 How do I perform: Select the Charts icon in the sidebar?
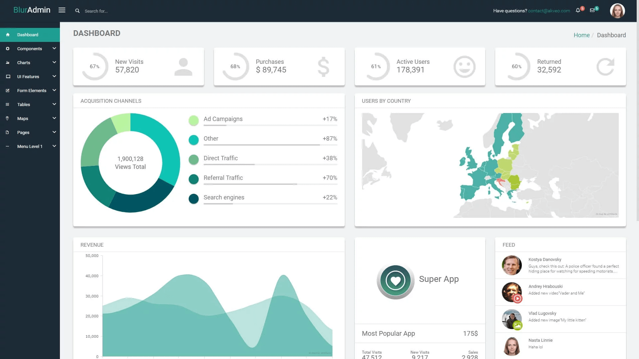[x=8, y=62]
